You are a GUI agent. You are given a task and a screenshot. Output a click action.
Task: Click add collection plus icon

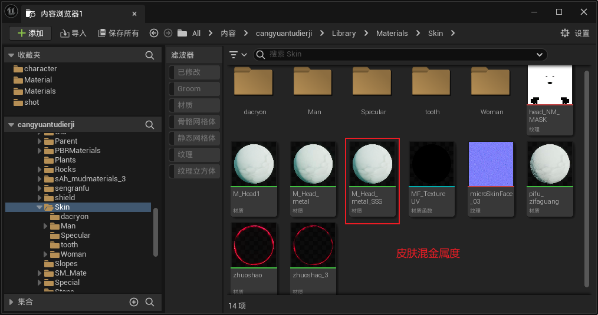(134, 302)
